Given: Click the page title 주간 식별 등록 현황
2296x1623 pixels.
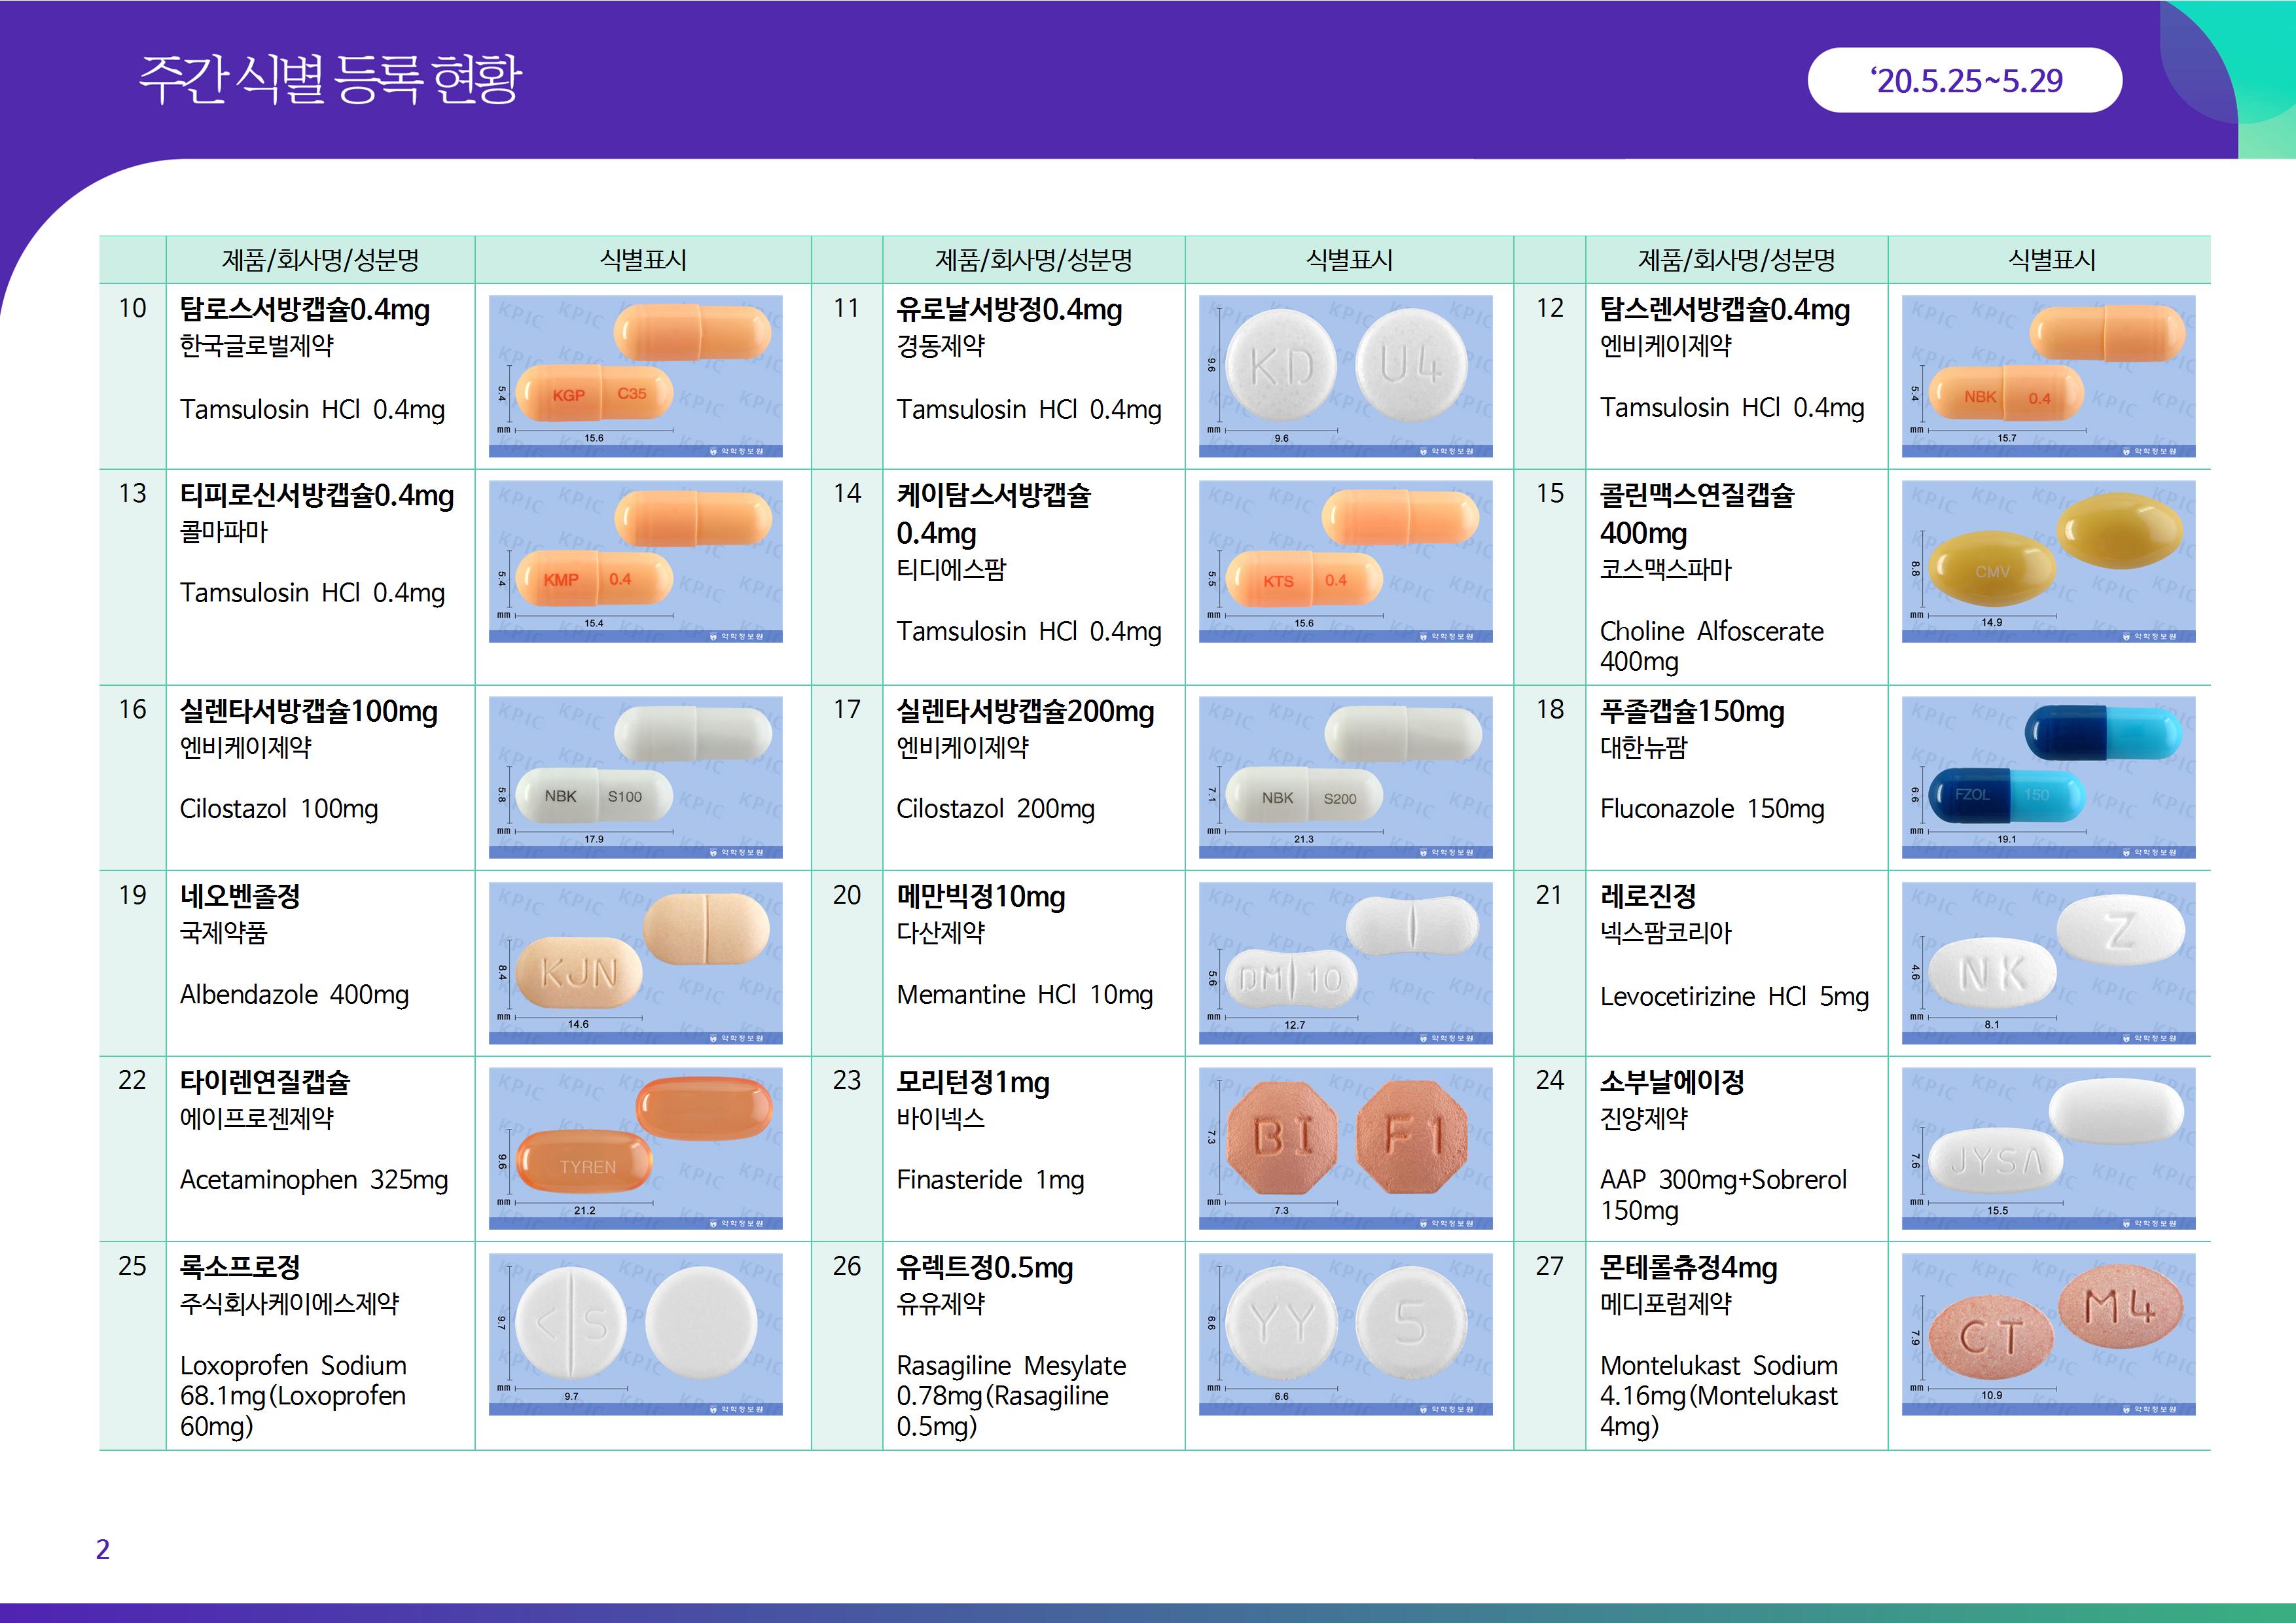Looking at the screenshot, I should pos(330,80).
